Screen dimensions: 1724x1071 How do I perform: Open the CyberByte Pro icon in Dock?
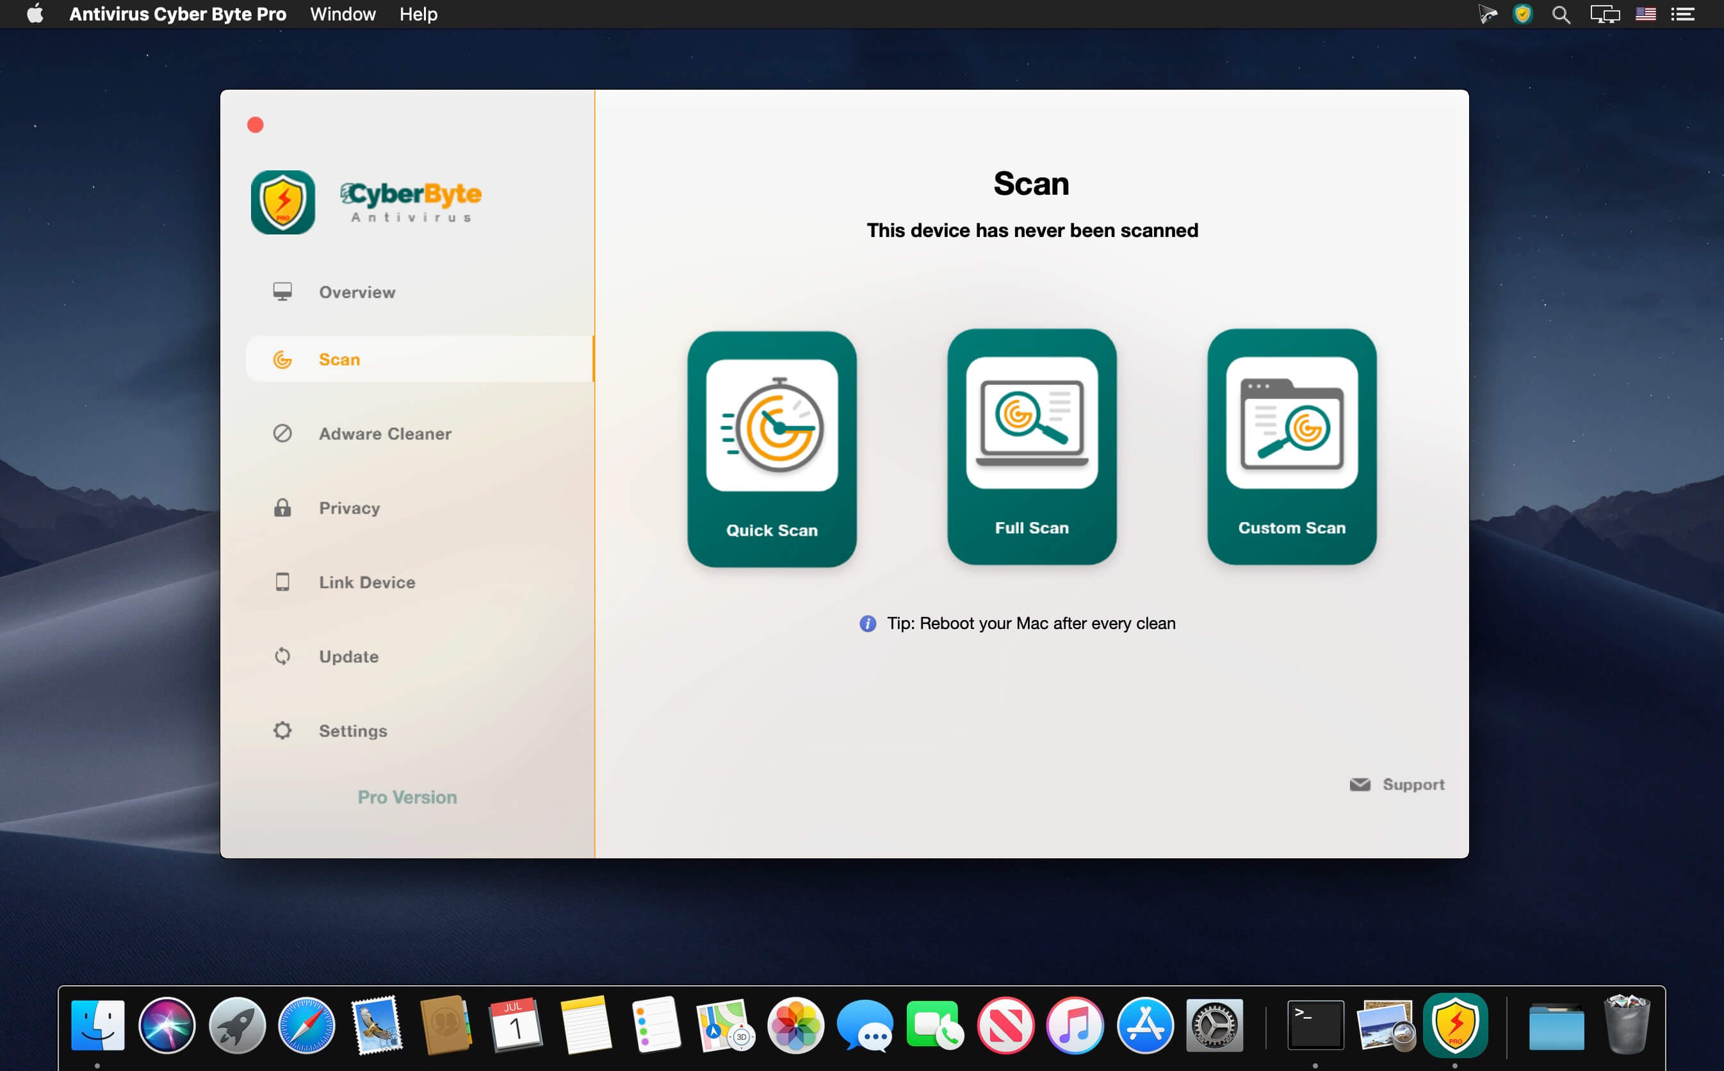tap(1456, 1025)
